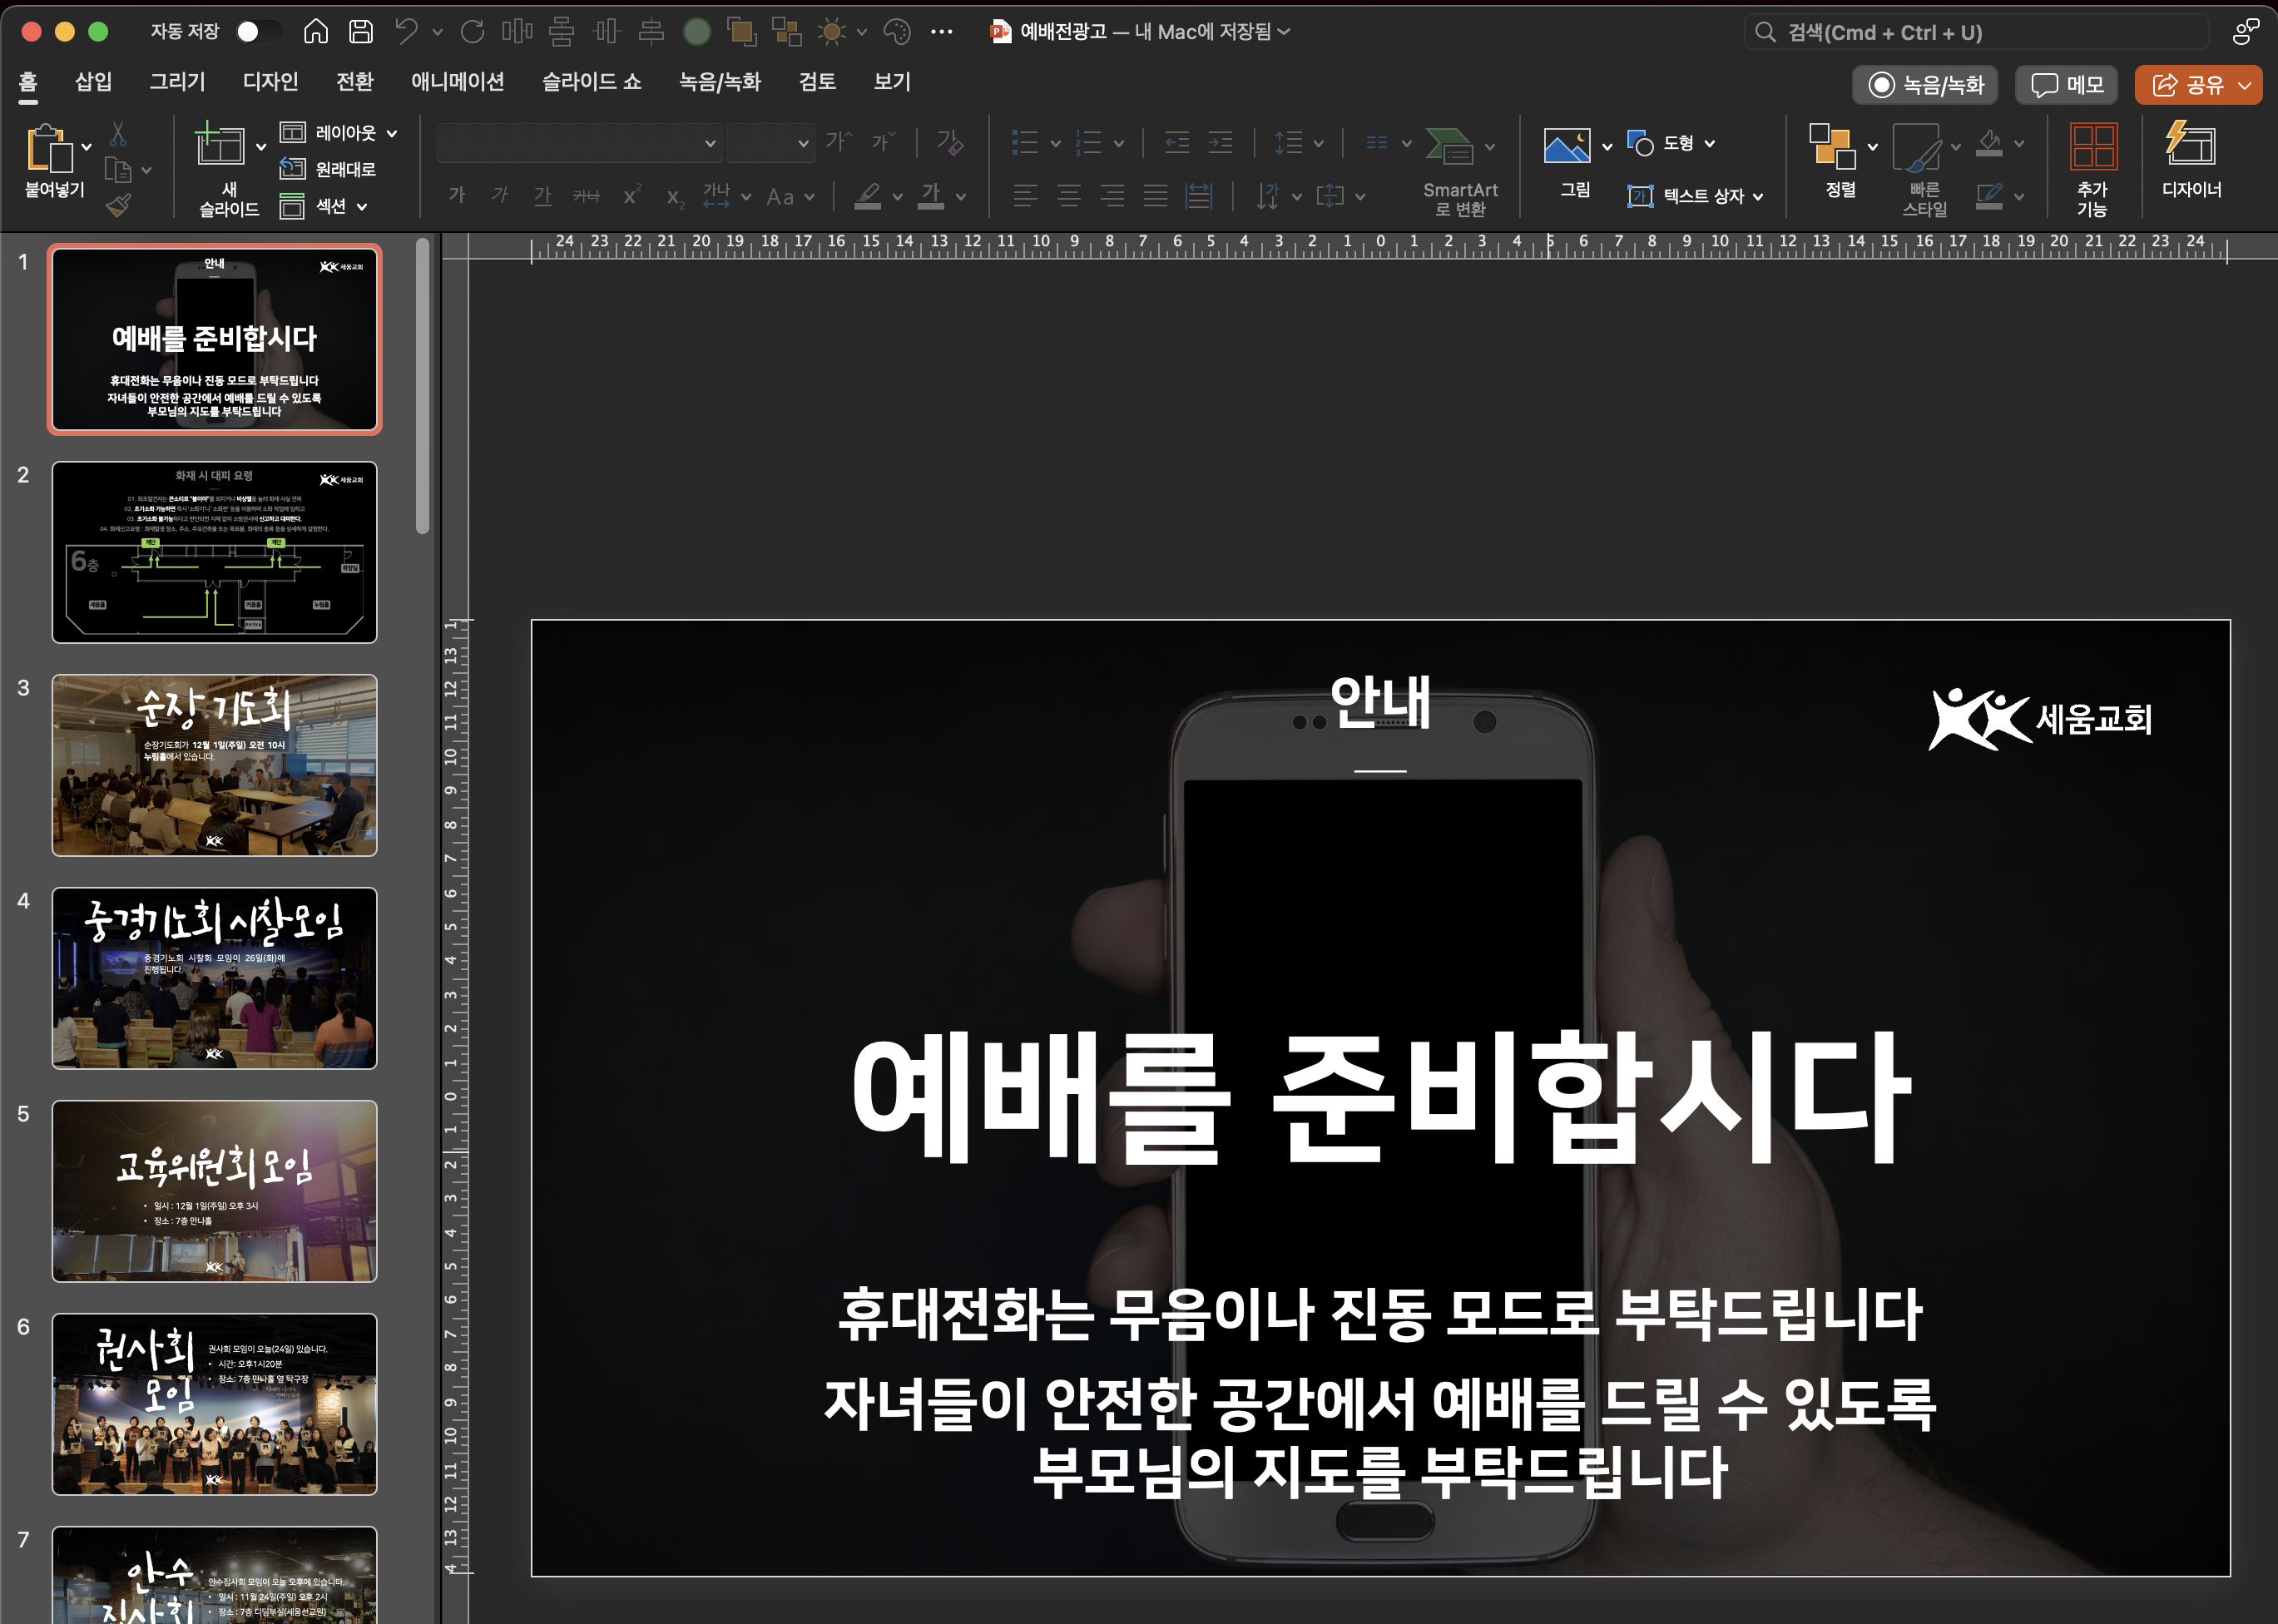Toggle bold text formatting
This screenshot has height=1624, width=2278.
(x=457, y=196)
